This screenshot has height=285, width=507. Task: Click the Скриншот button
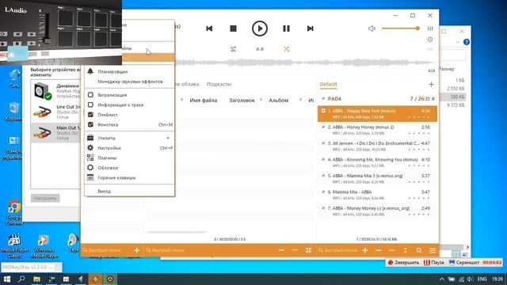click(x=464, y=262)
